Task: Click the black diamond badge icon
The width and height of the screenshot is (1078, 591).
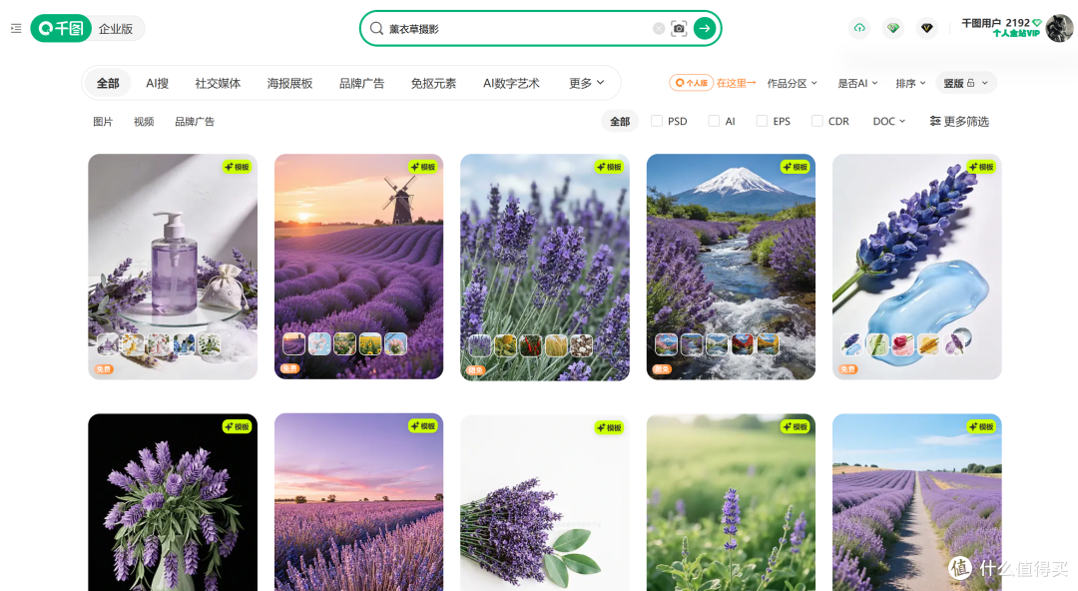Action: pyautogui.click(x=926, y=28)
